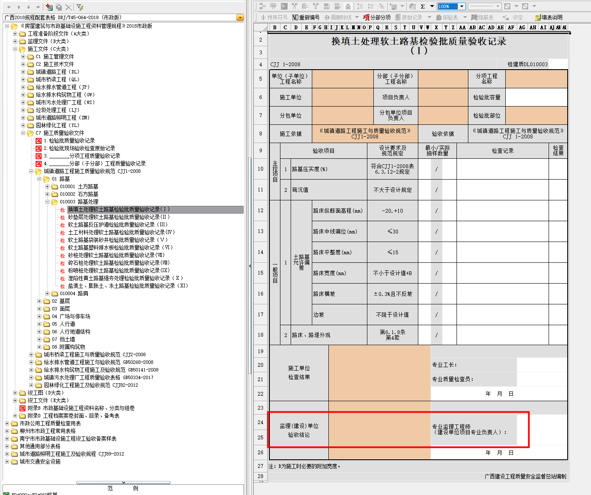Open dropdown arrow next to 画删除线
This screenshot has height=495, width=591.
(x=357, y=17)
